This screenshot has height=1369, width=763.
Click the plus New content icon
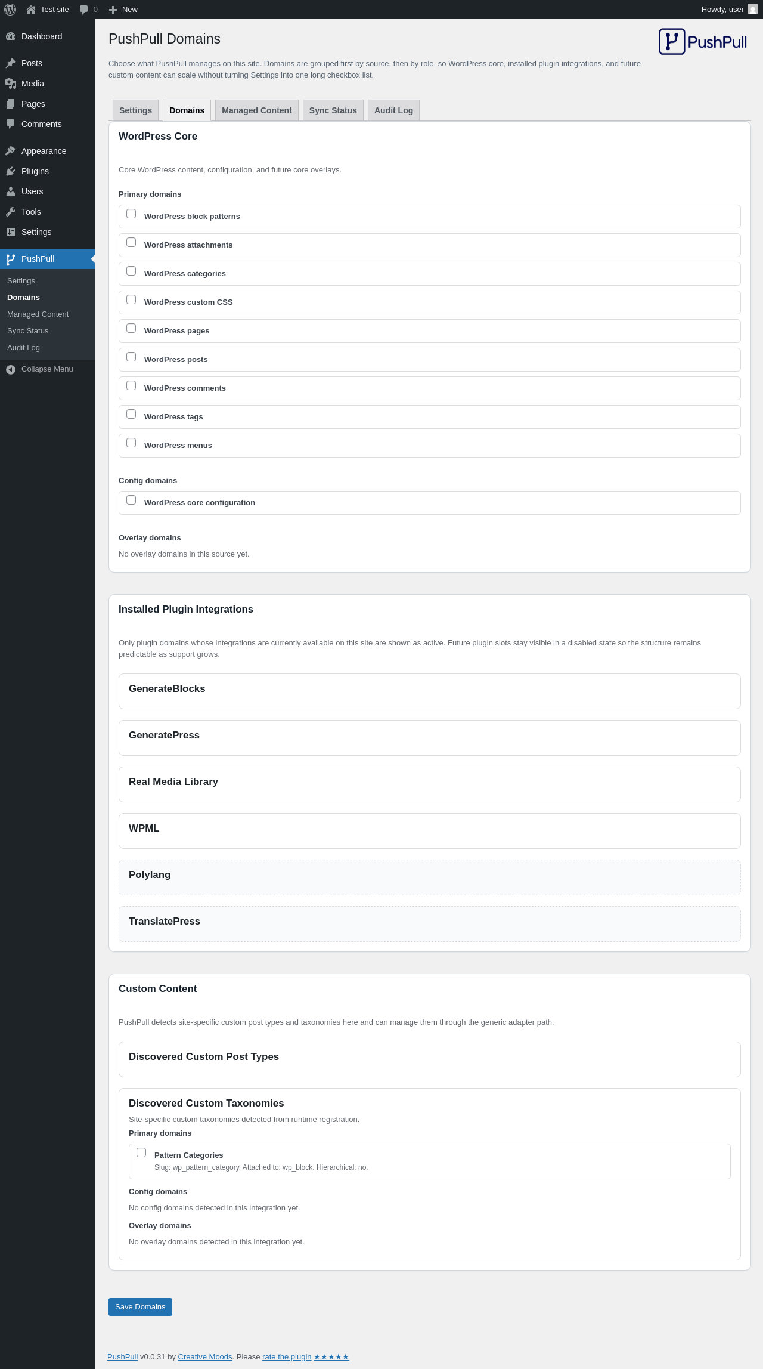[113, 10]
